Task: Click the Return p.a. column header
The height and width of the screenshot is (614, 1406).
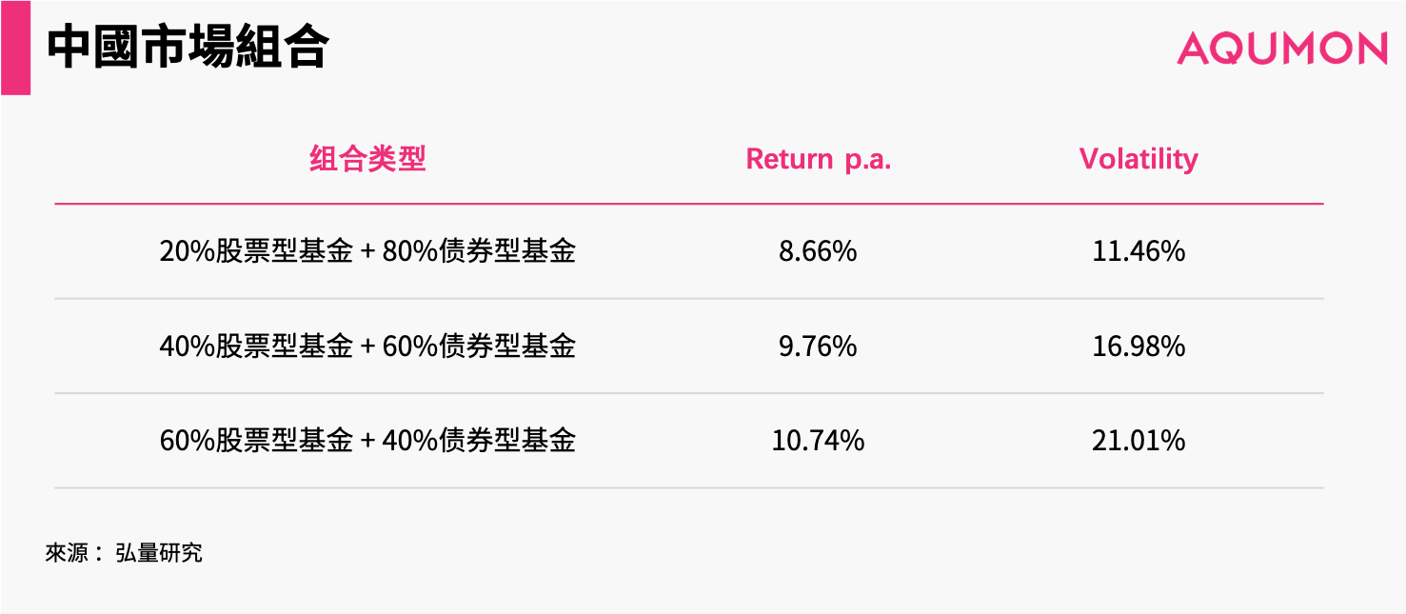Action: [819, 159]
